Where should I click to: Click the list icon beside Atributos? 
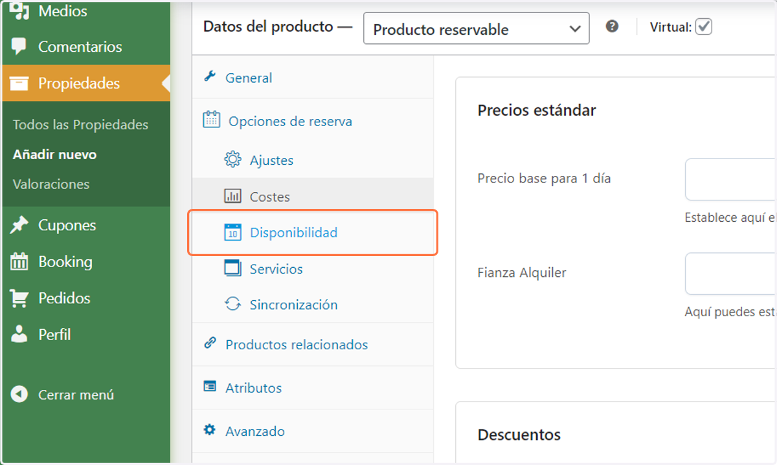pos(210,386)
